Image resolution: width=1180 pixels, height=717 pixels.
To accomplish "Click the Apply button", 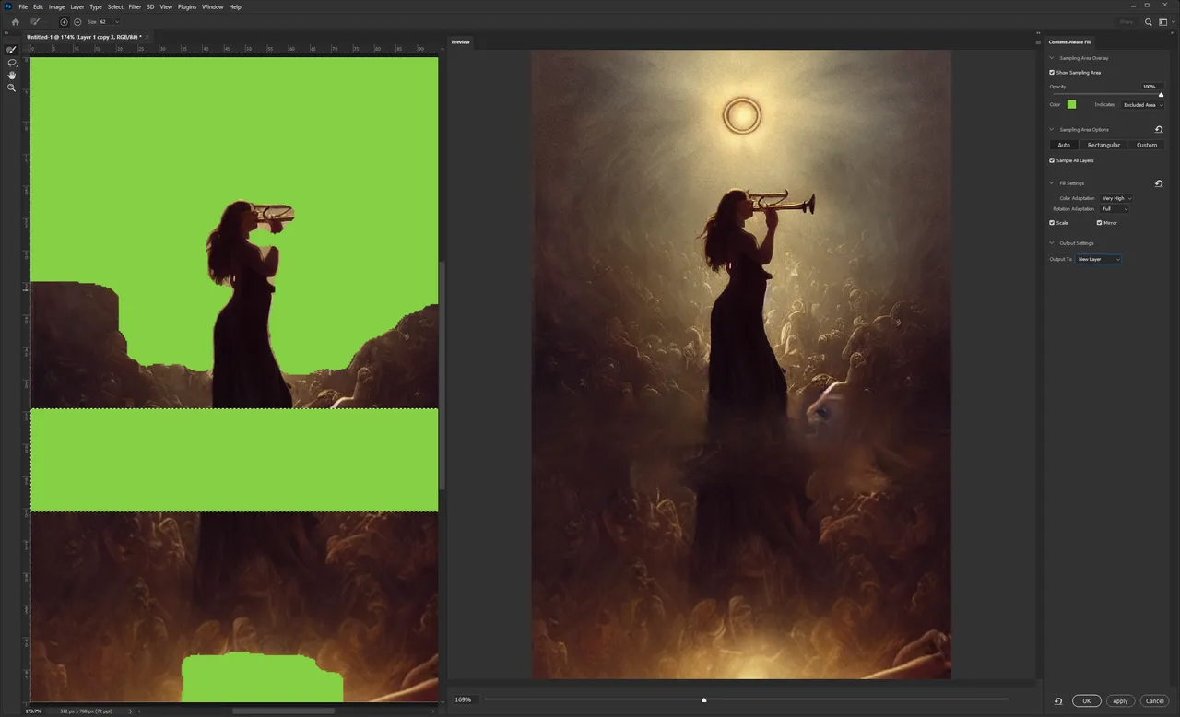I will tap(1120, 700).
